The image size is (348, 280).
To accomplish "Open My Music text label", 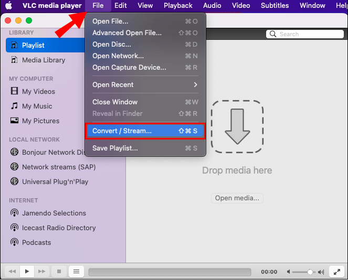I will pos(37,106).
